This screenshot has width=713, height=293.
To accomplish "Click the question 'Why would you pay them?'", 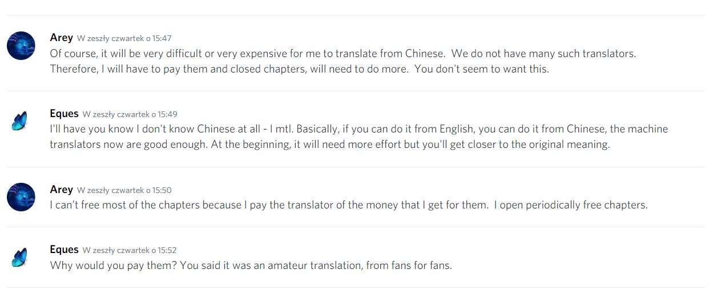I will click(113, 265).
